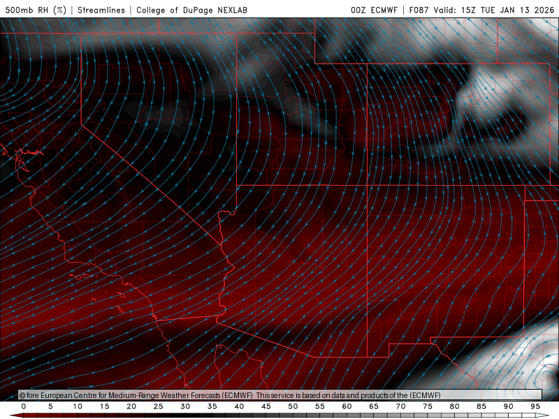559x419 pixels.
Task: Select the "Streamlines" header label
Action: (x=101, y=10)
